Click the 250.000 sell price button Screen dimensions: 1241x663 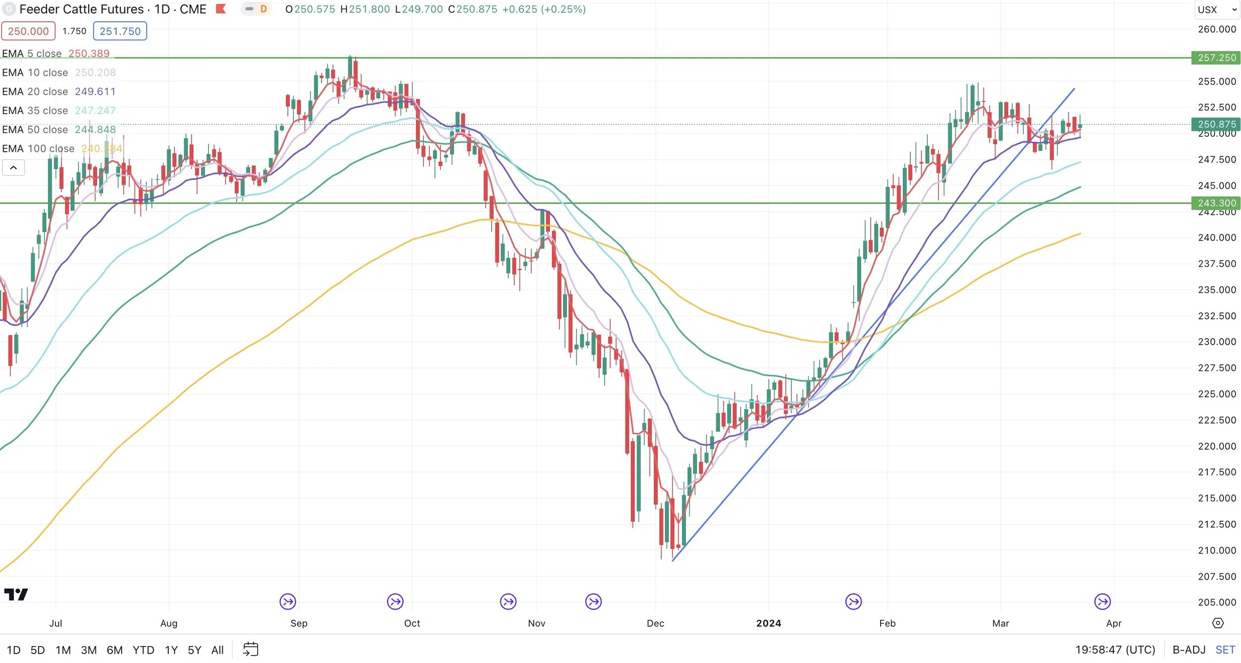tap(28, 31)
